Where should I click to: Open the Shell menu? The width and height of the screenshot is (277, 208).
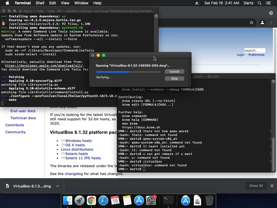(x=40, y=3)
